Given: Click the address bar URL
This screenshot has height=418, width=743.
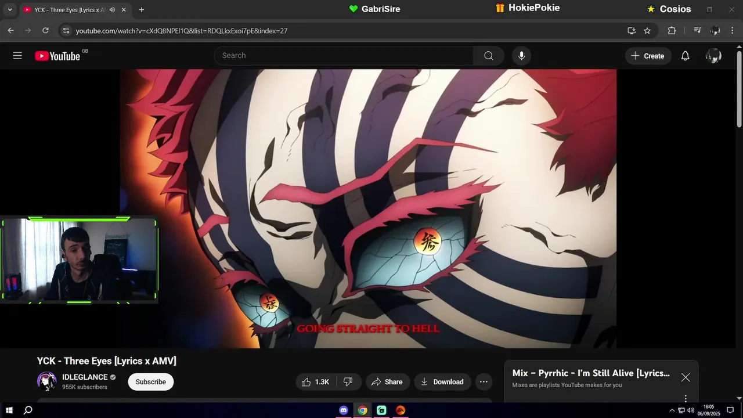Looking at the screenshot, I should pos(182,31).
